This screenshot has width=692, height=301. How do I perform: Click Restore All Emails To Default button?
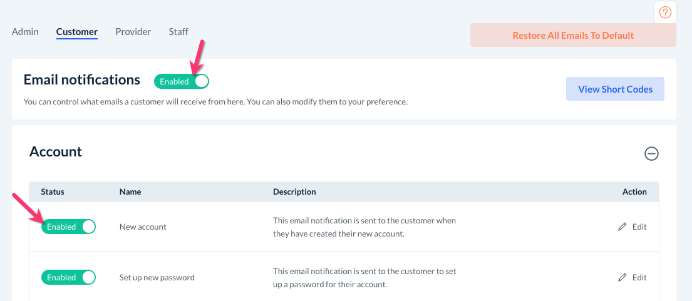[573, 36]
